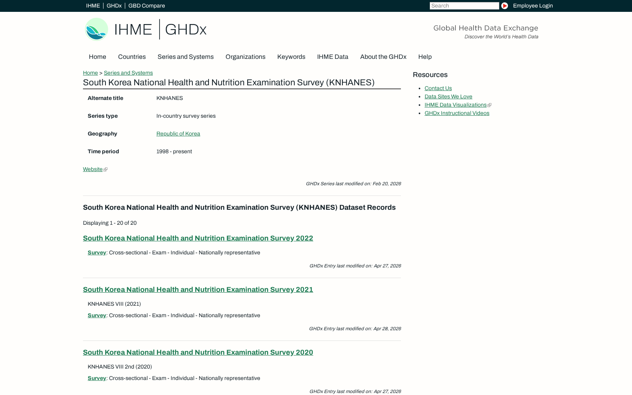This screenshot has height=395, width=632.
Task: Click Series and Systems breadcrumb link
Action: 128,73
